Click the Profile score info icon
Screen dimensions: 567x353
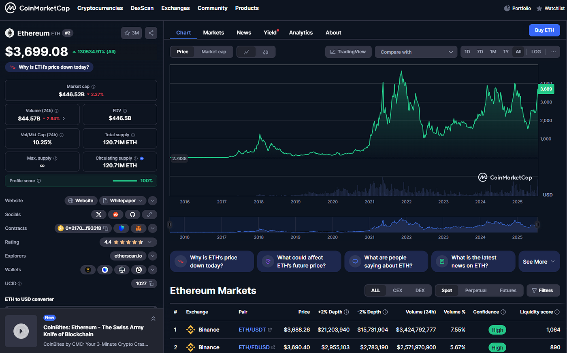tap(39, 181)
